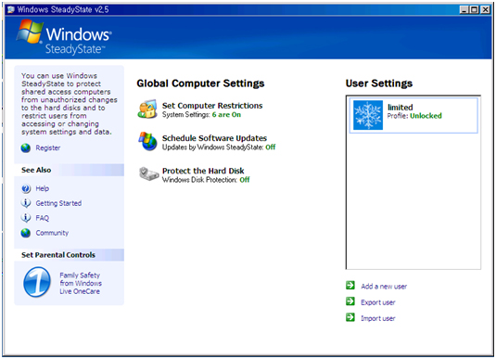Open Set Computer Restrictions
Image resolution: width=496 pixels, height=359 pixels.
212,106
